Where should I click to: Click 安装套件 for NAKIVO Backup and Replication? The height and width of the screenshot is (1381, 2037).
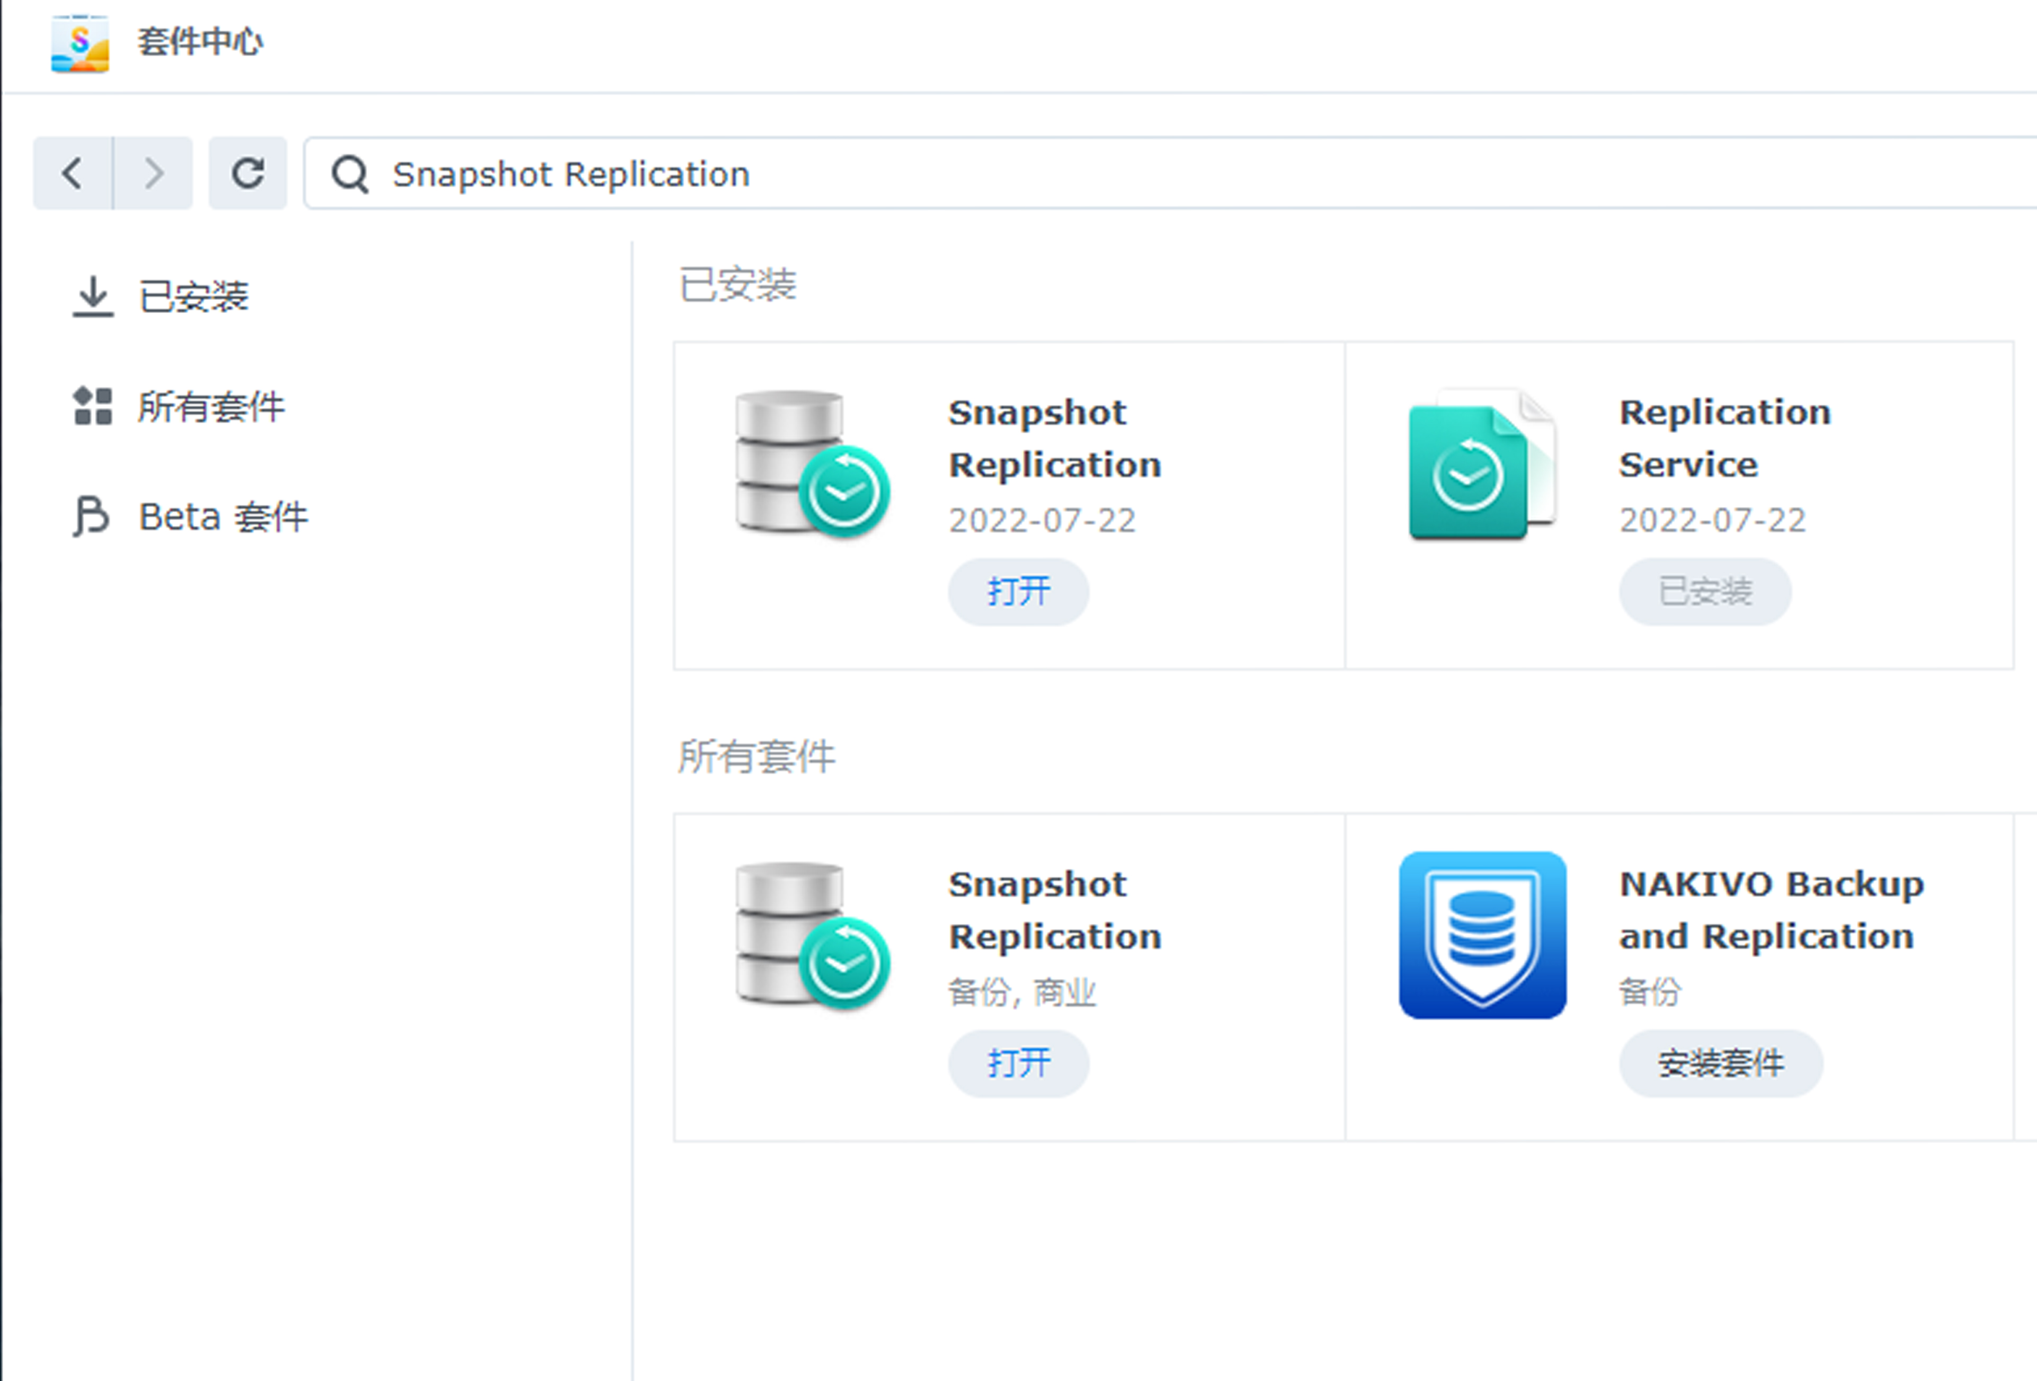(x=1720, y=1063)
